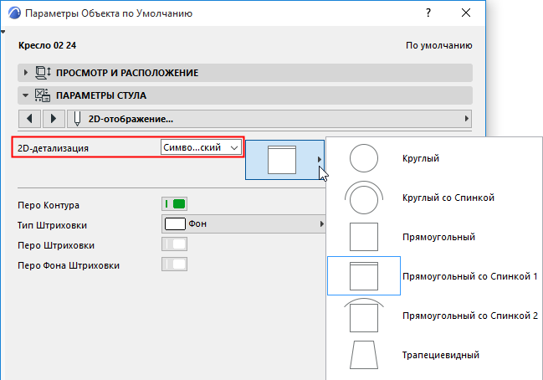The image size is (543, 380).
Task: Close the Параметры Объекта dialog
Action: pyautogui.click(x=466, y=13)
